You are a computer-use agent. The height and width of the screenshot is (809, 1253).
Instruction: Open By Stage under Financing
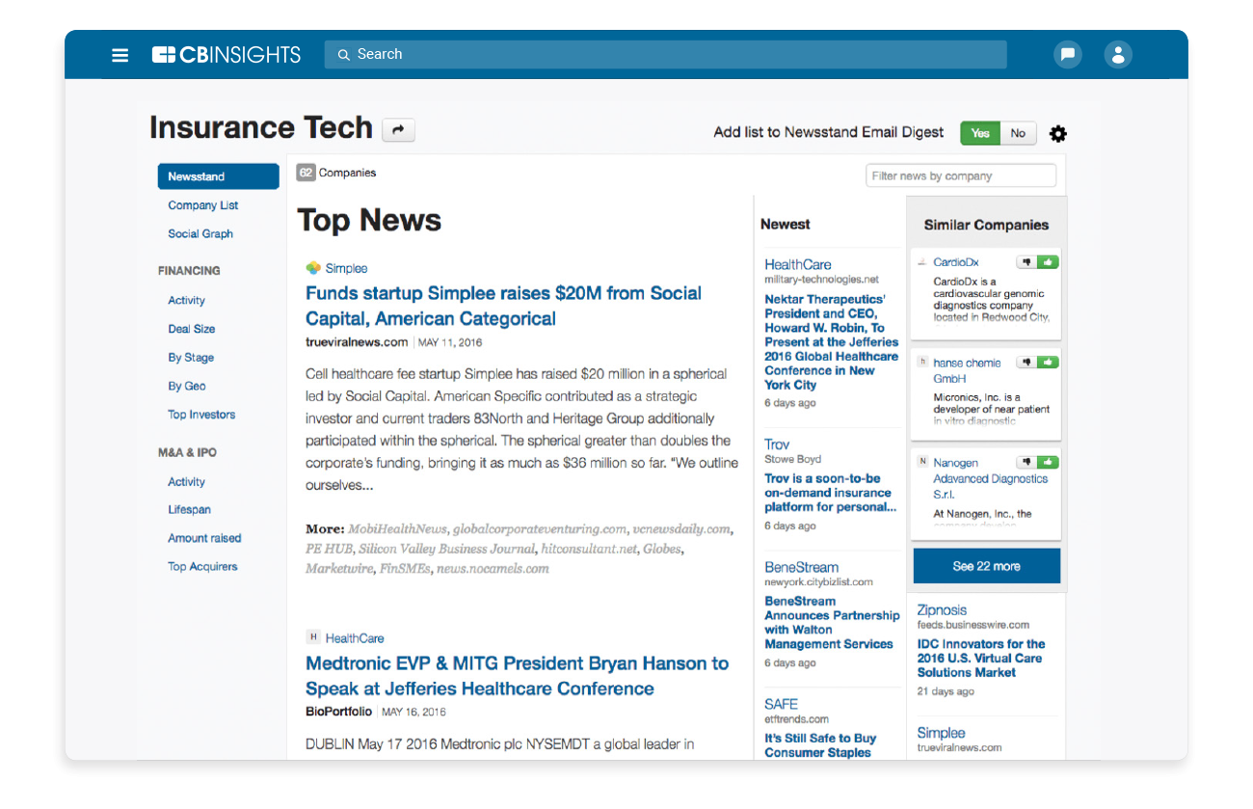[x=191, y=358]
